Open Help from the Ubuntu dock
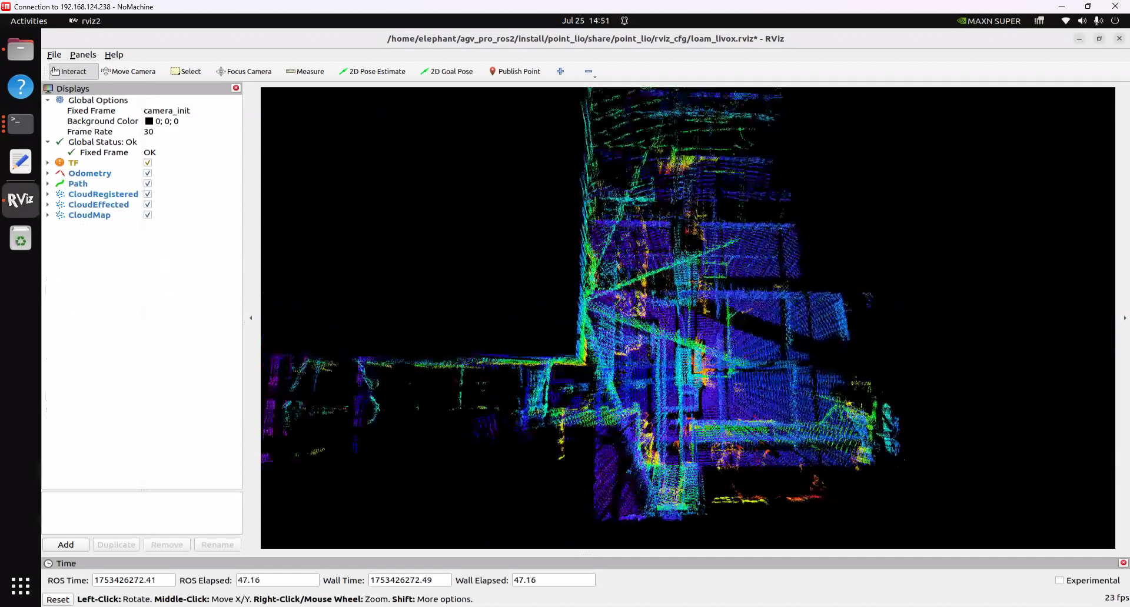This screenshot has width=1130, height=607. click(21, 86)
